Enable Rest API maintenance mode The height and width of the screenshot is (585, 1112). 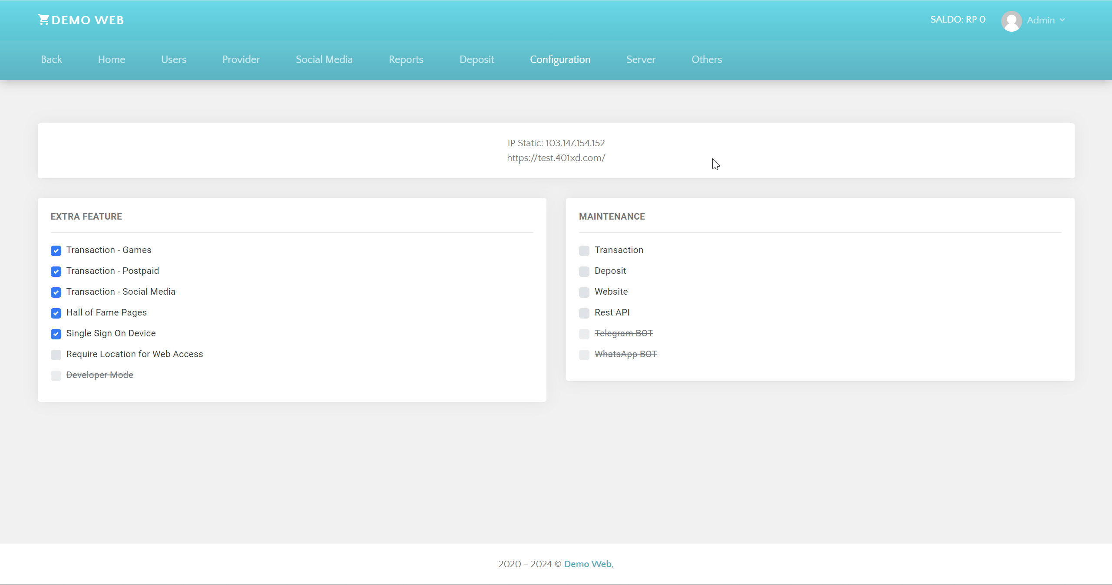pos(584,313)
